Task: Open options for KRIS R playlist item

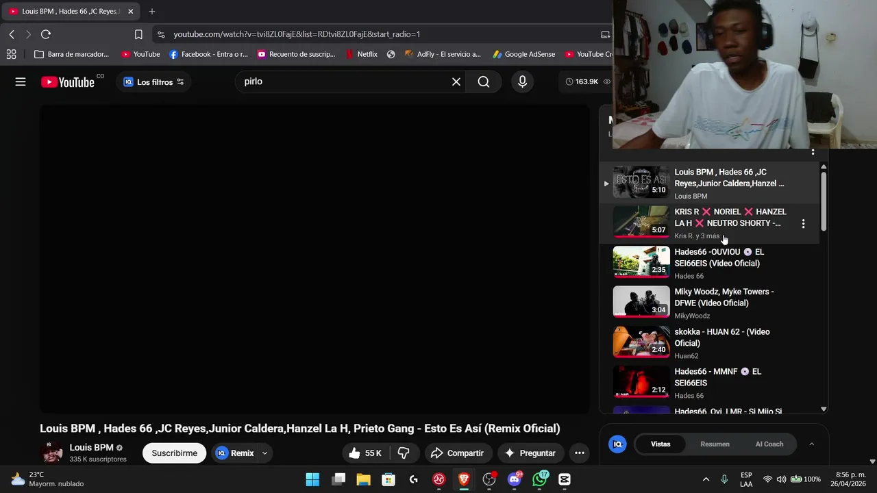Action: (x=803, y=223)
